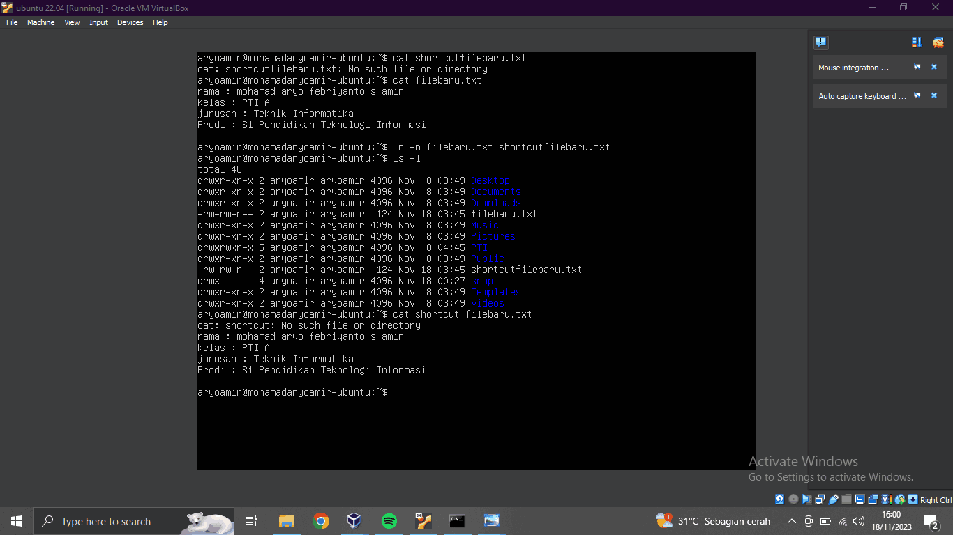Open the Mouse integration message

point(854,68)
